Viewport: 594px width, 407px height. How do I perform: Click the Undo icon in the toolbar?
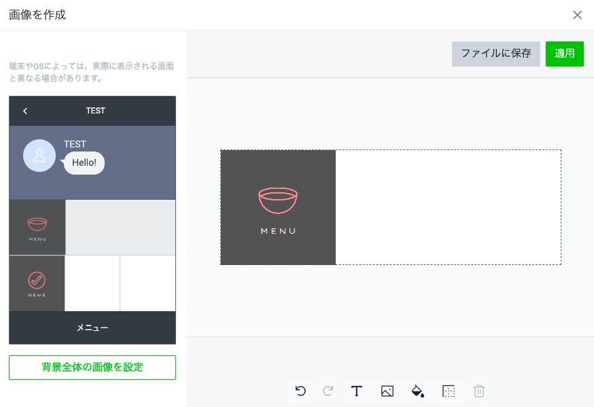[x=300, y=391]
